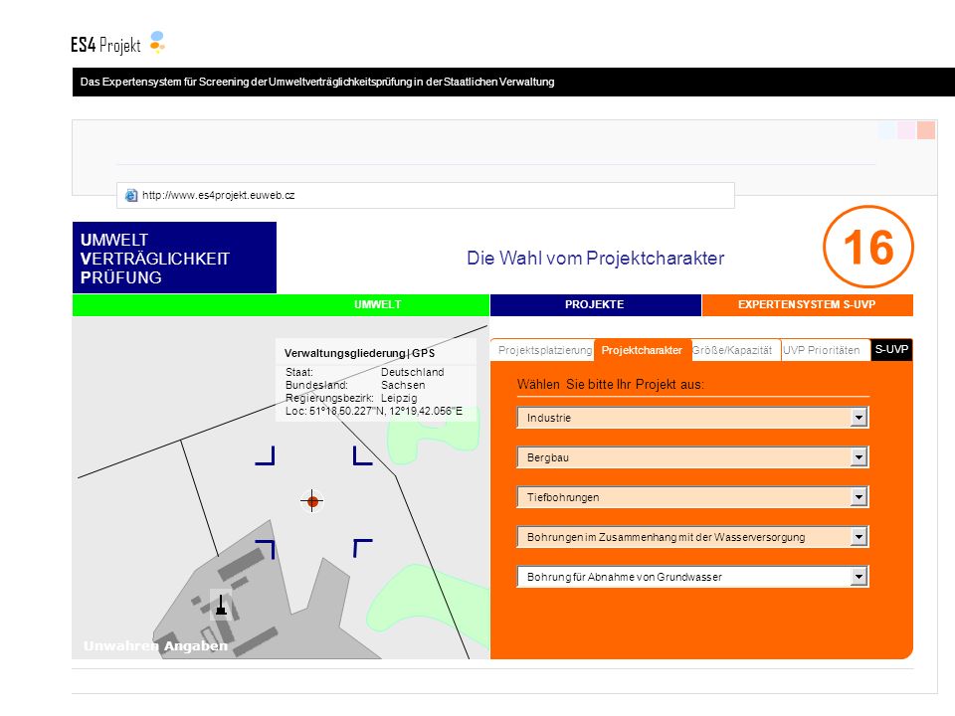This screenshot has height=716, width=955.
Task: Open the green UMWELT section
Action: [281, 305]
